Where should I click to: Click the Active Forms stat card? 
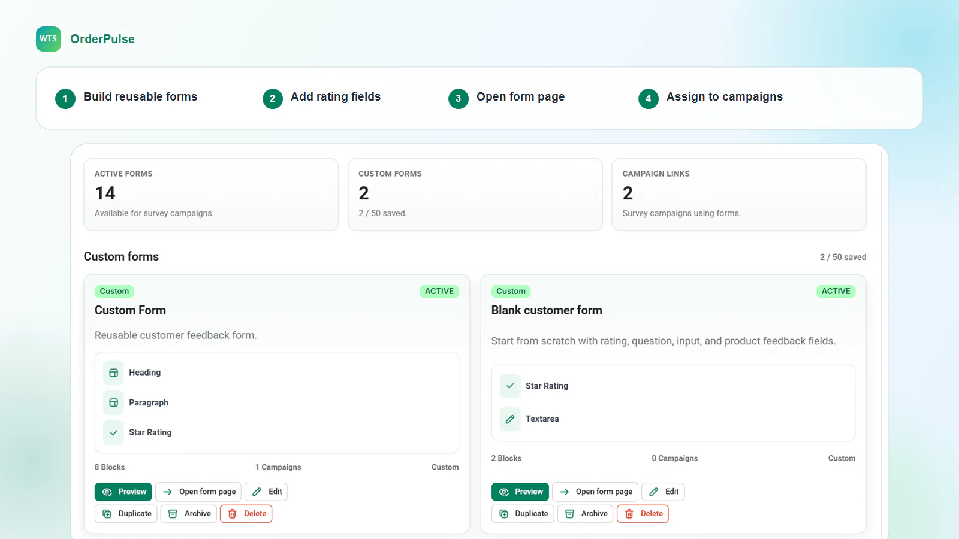point(211,195)
